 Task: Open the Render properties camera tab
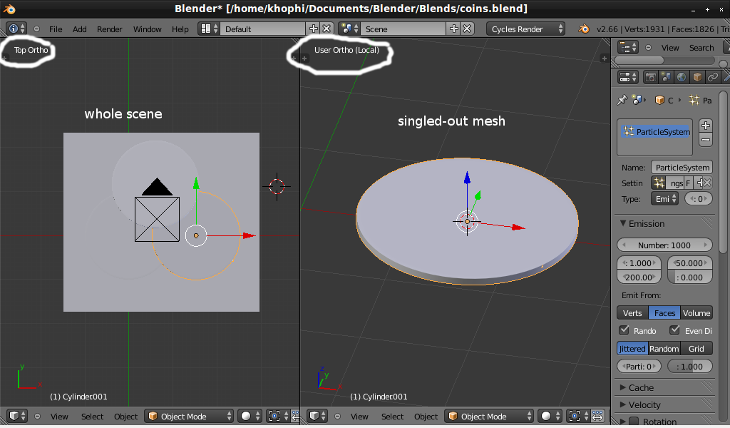(x=651, y=77)
